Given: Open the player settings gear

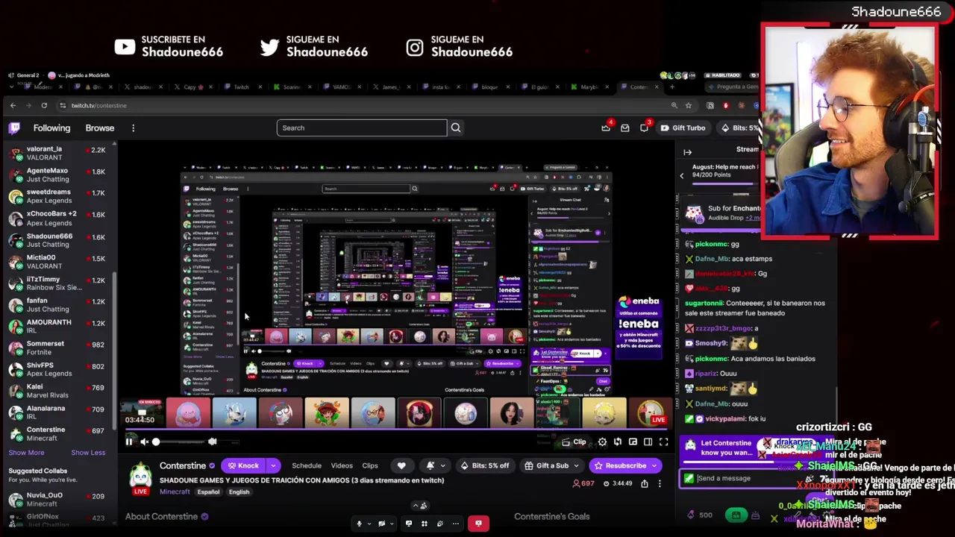Looking at the screenshot, I should pyautogui.click(x=602, y=442).
